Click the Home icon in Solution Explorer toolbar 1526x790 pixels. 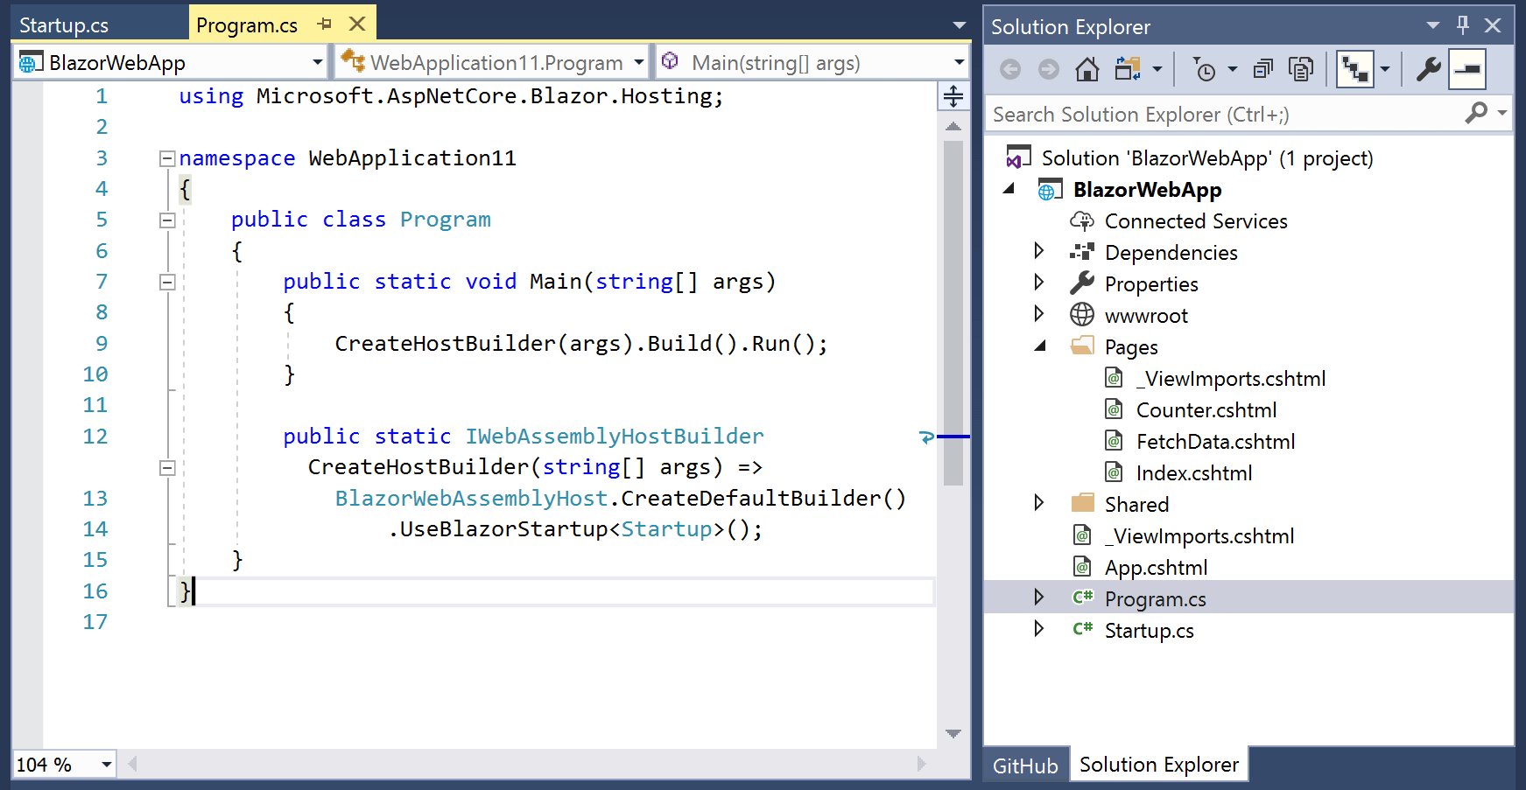pyautogui.click(x=1086, y=68)
